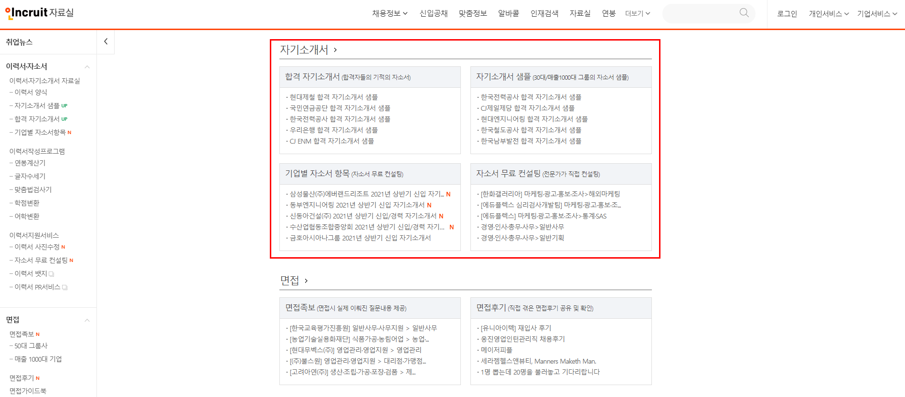Open 국민연금공단 합격 자기소개서 샘플
Image resolution: width=905 pixels, height=397 pixels.
click(x=340, y=108)
